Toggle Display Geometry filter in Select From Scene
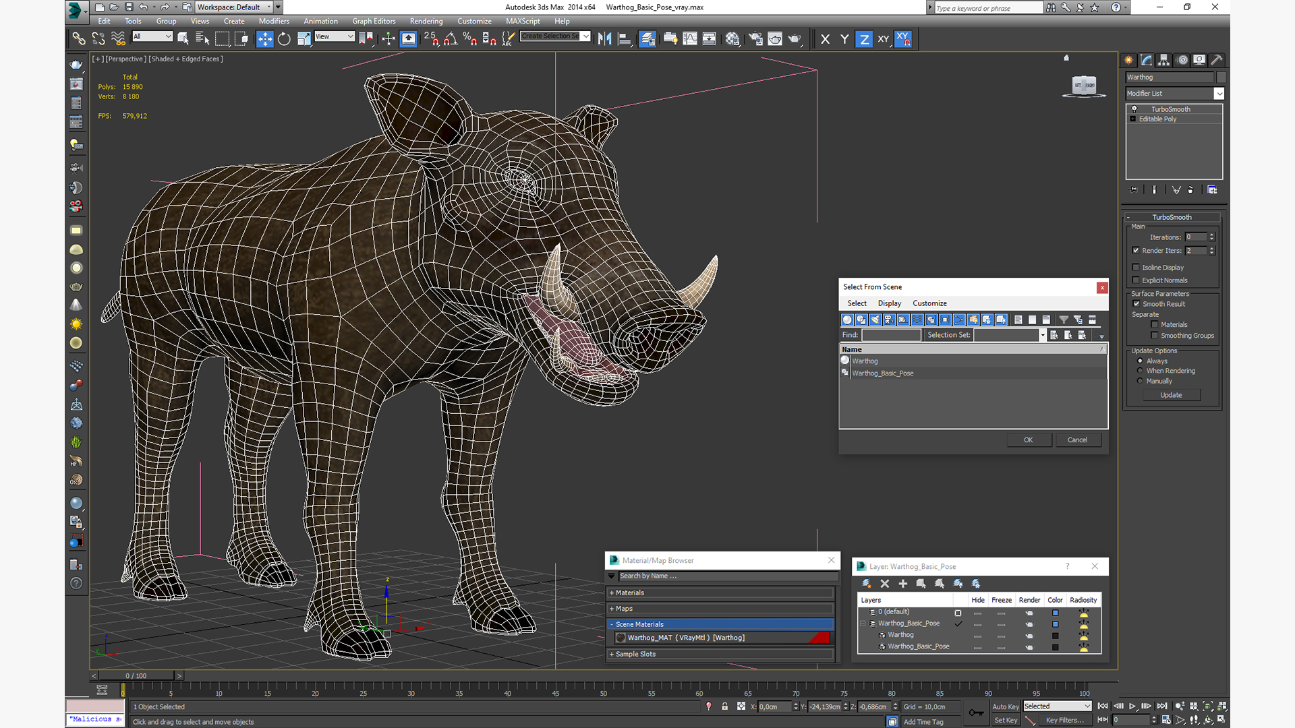 point(847,320)
